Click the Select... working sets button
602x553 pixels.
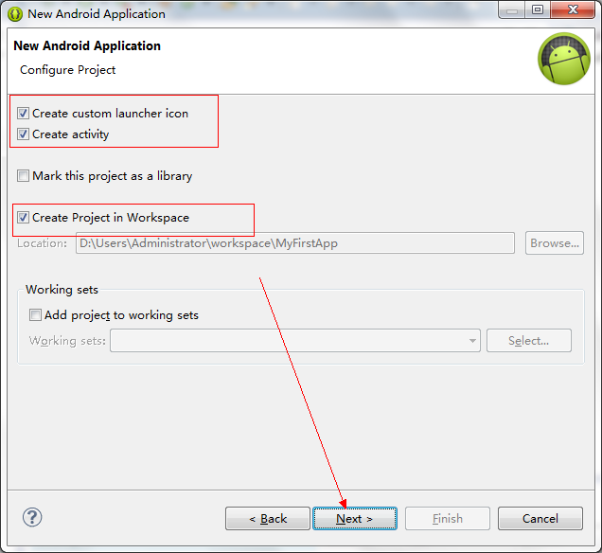click(x=529, y=341)
